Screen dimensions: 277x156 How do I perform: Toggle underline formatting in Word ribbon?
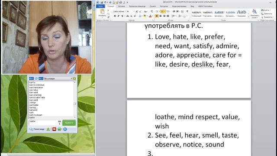point(122,16)
